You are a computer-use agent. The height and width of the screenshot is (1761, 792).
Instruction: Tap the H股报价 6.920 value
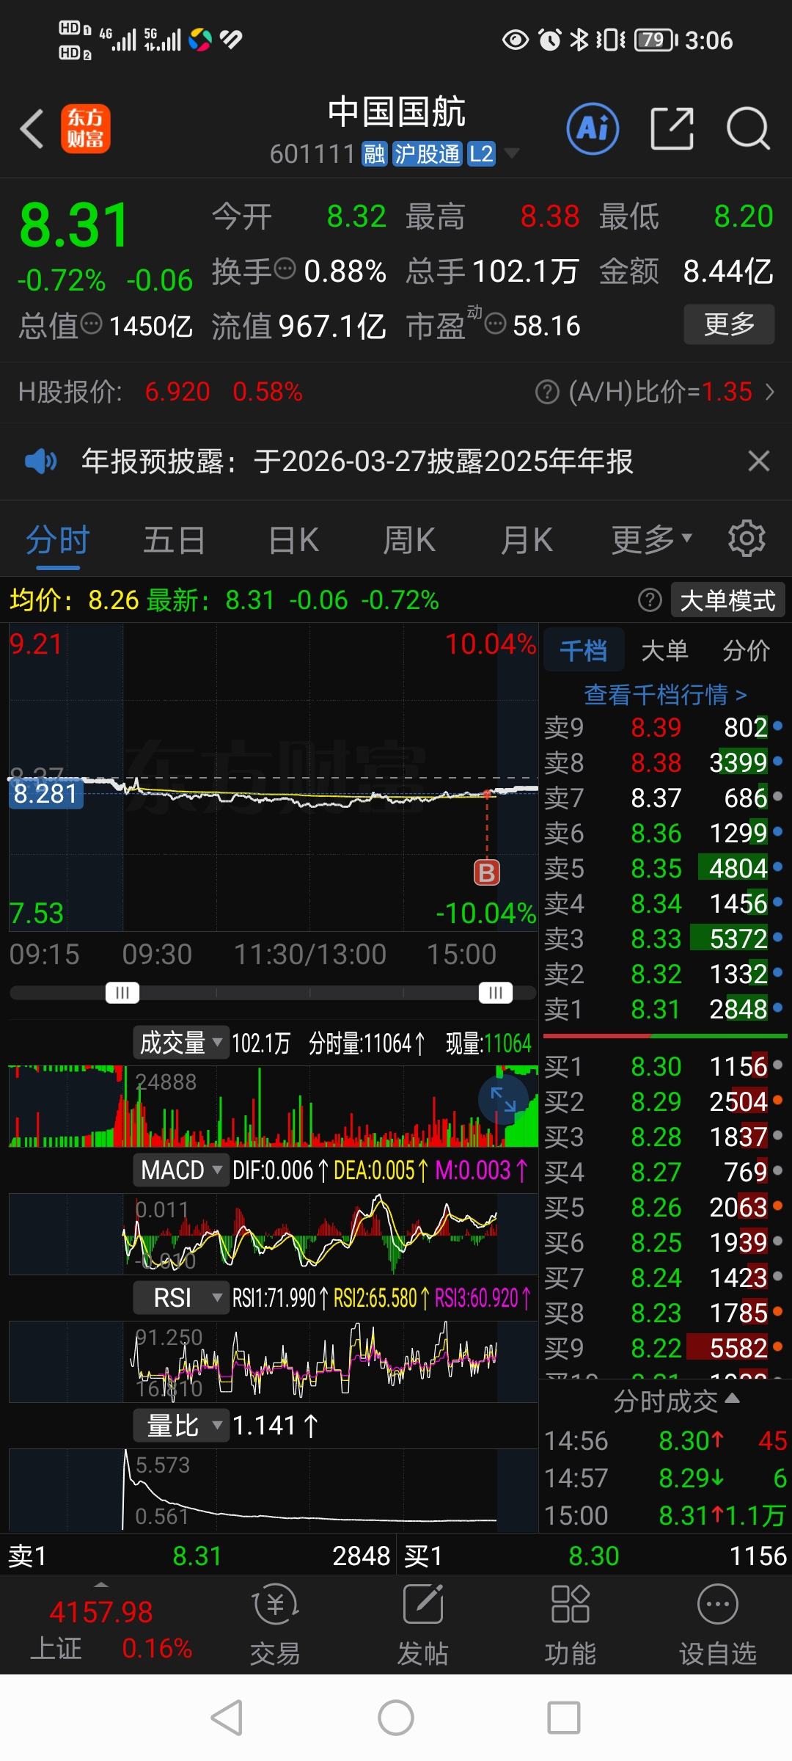click(177, 392)
